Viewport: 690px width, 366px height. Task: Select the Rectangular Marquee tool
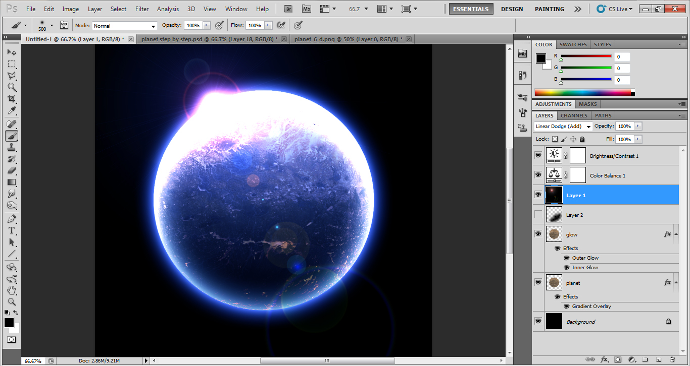pyautogui.click(x=11, y=64)
